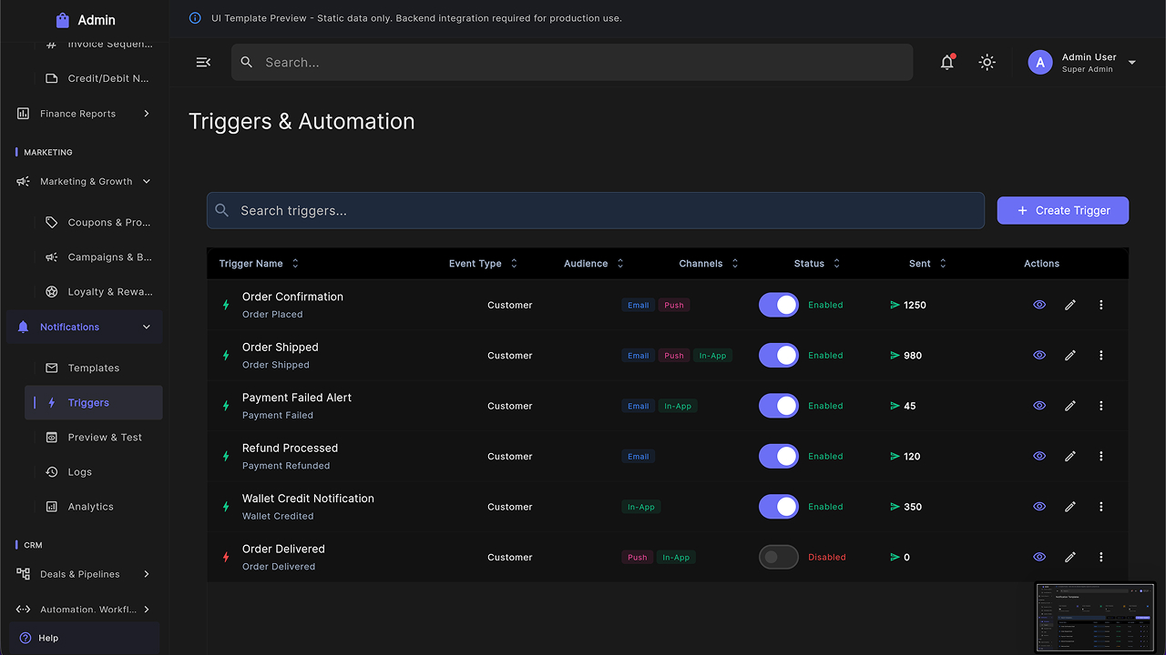Sort table by Status column

point(817,264)
